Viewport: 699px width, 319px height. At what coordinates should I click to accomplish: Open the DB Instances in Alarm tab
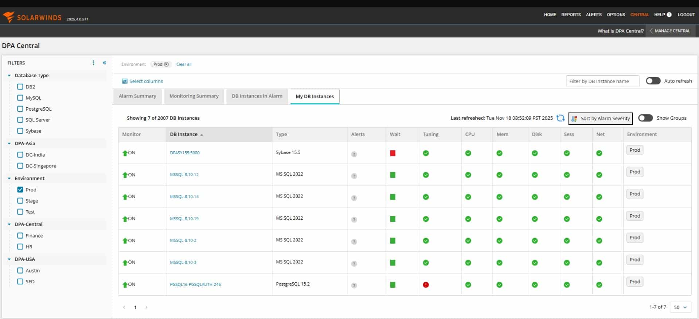coord(257,96)
